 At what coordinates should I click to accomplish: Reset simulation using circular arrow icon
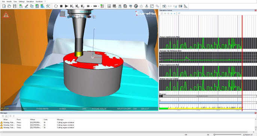pos(56,6)
